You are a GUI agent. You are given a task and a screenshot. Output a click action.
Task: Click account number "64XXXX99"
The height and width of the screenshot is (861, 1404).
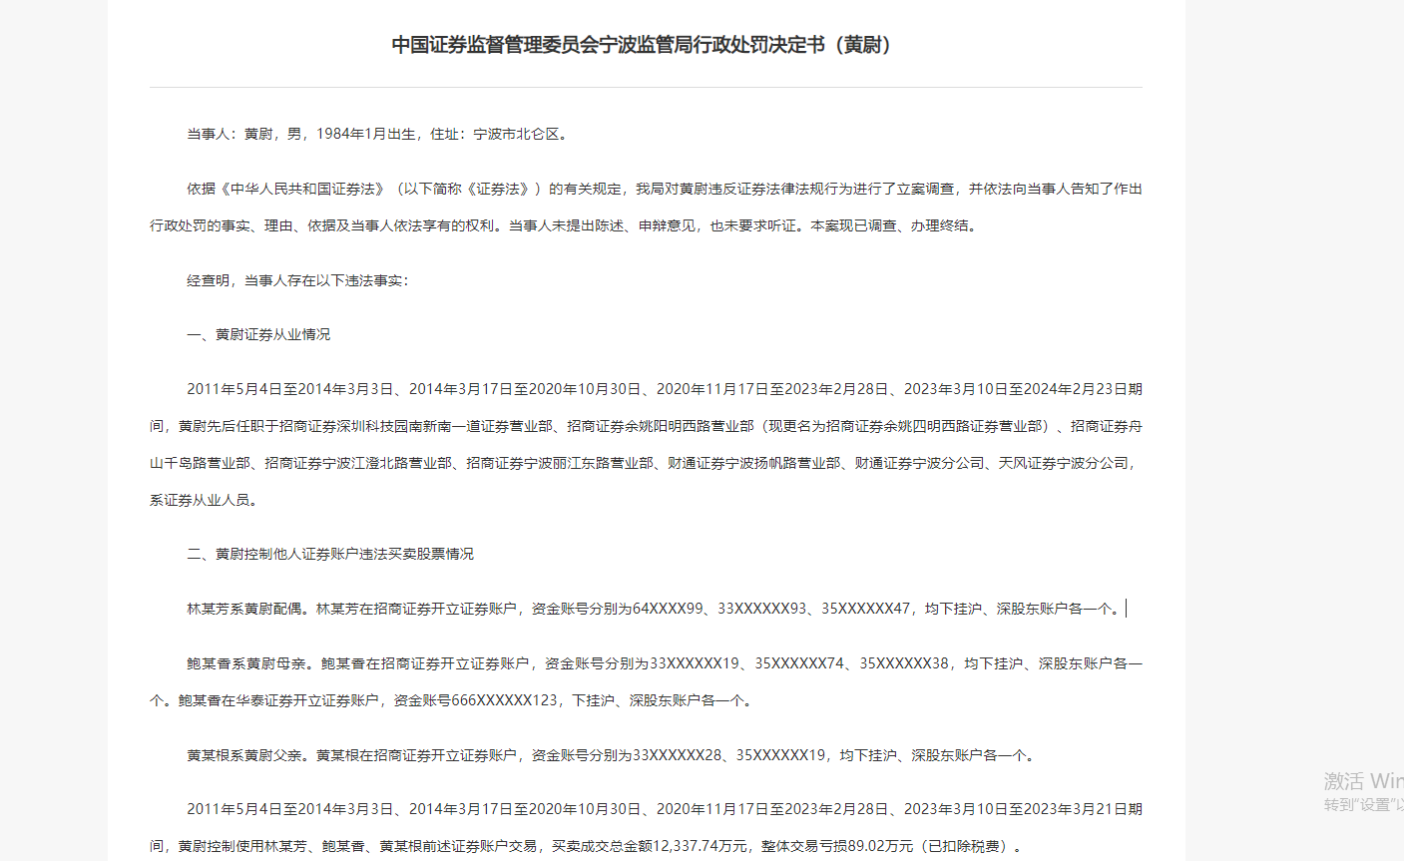(668, 609)
